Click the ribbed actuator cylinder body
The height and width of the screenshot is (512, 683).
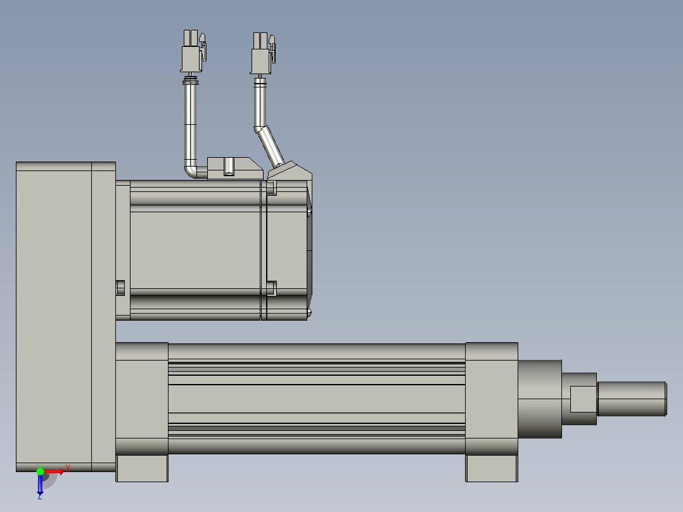click(317, 399)
